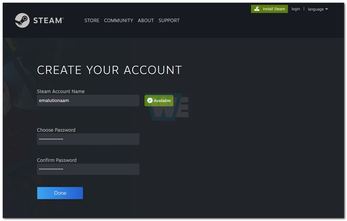
Task: Open the ABOUT page from the navbar
Action: click(146, 20)
